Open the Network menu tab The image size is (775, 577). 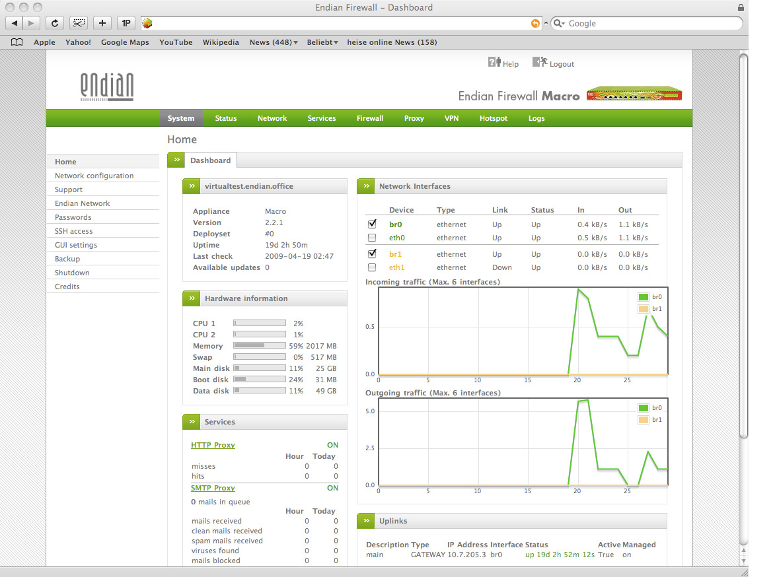coord(272,118)
